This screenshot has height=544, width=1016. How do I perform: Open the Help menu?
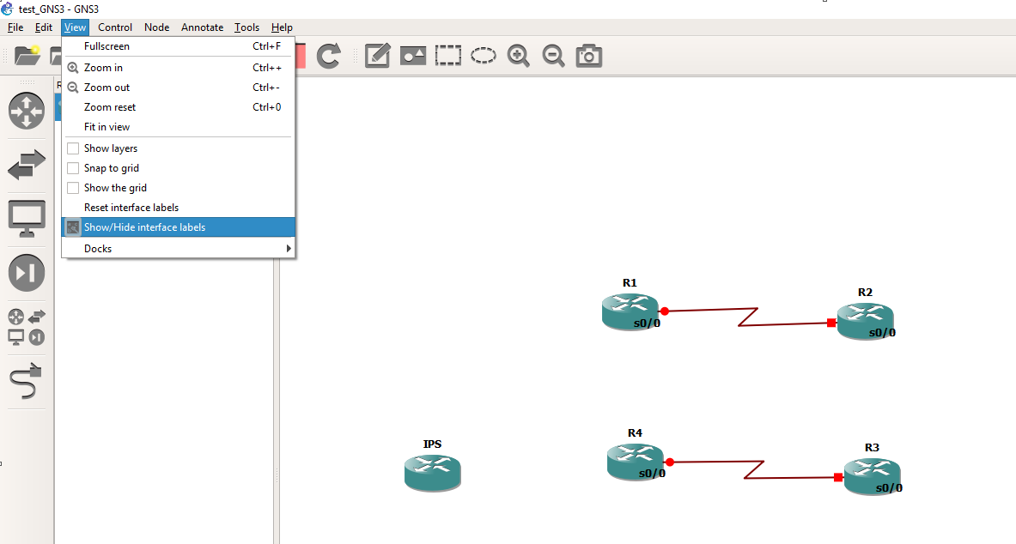point(282,27)
